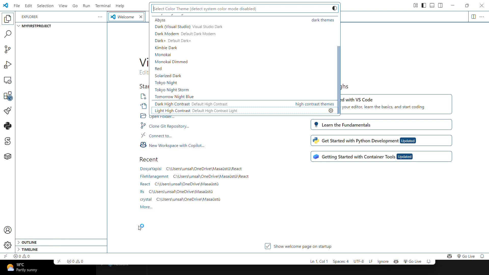The height and width of the screenshot is (275, 489).
Task: Open the Run menu
Action: point(86,6)
